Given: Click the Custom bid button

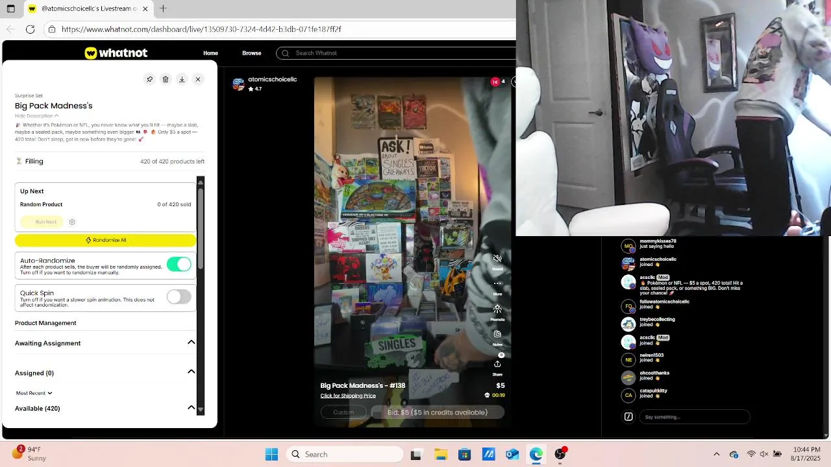Looking at the screenshot, I should pyautogui.click(x=343, y=413).
